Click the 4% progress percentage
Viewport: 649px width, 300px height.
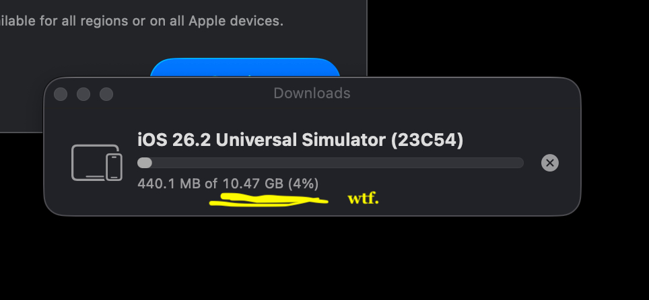(x=303, y=183)
